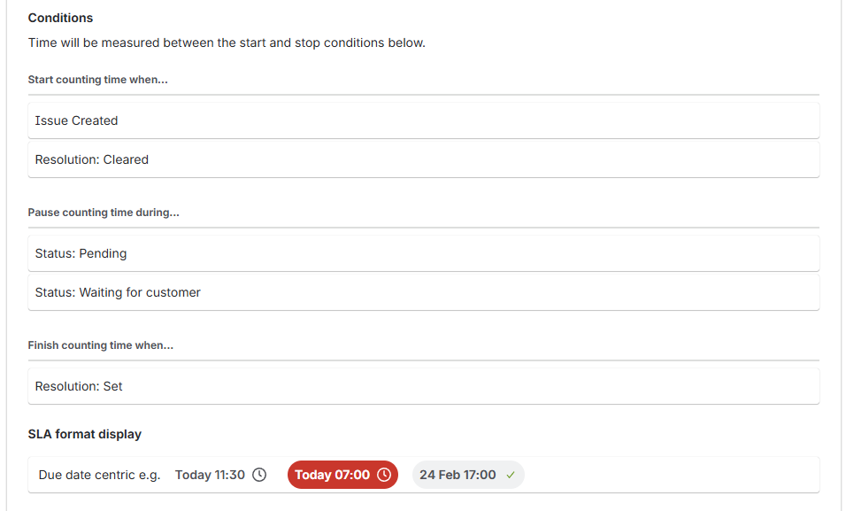846x511 pixels.
Task: Click the time measurement description text
Action: click(x=227, y=43)
